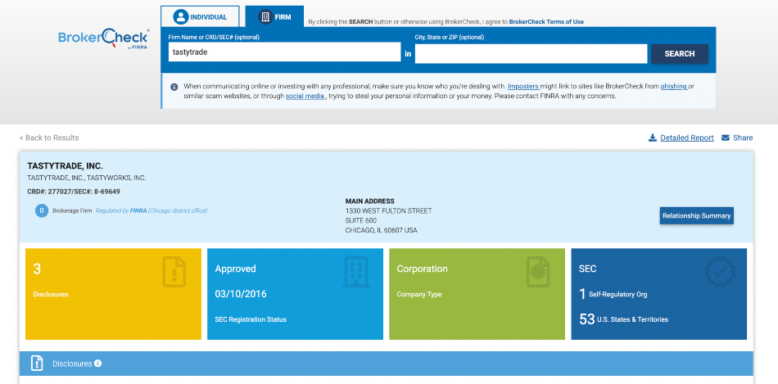Click the info icon in the warning notice
This screenshot has width=778, height=384.
tap(174, 87)
